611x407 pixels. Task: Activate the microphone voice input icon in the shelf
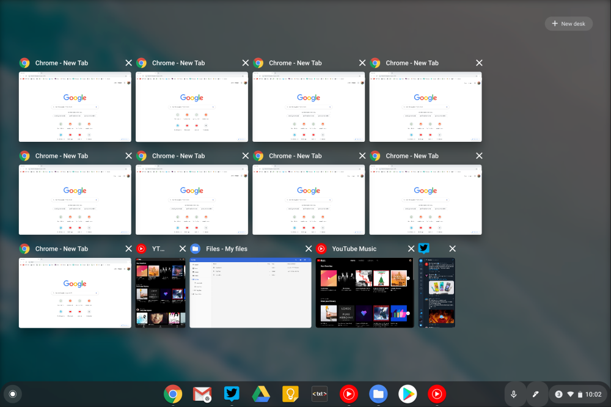(514, 394)
